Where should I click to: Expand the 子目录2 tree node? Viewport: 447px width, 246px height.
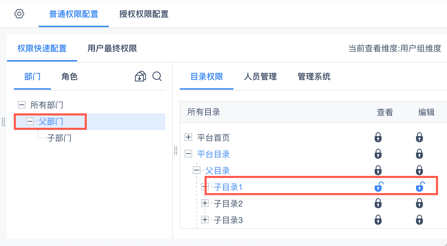[205, 204]
